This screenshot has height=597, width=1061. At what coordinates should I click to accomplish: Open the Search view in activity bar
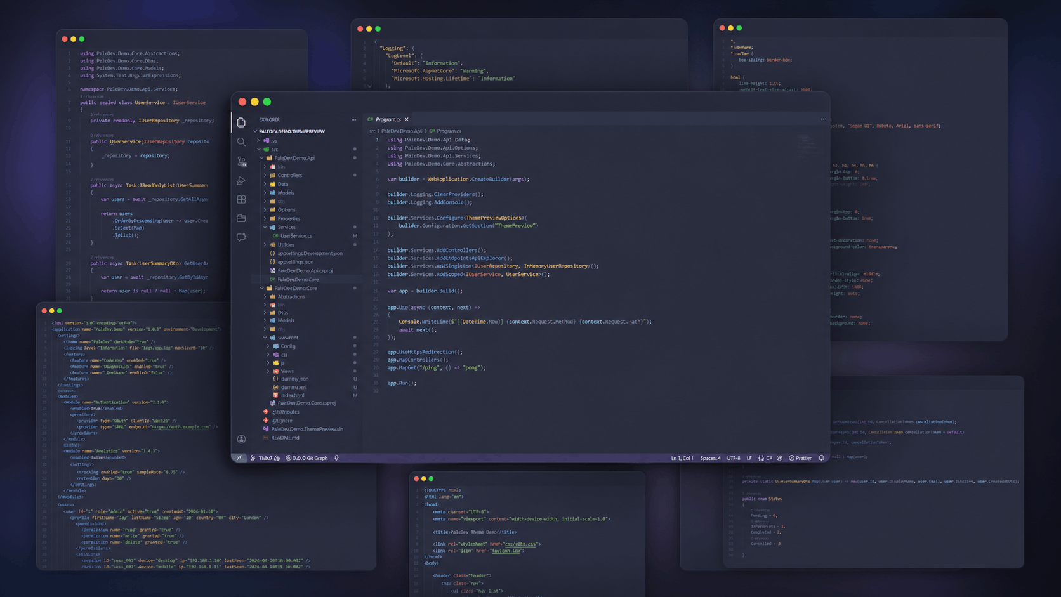coord(241,142)
